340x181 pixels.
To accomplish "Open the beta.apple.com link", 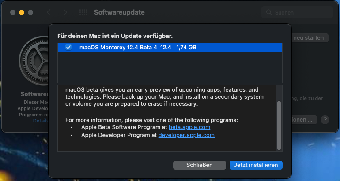I will tap(189, 127).
